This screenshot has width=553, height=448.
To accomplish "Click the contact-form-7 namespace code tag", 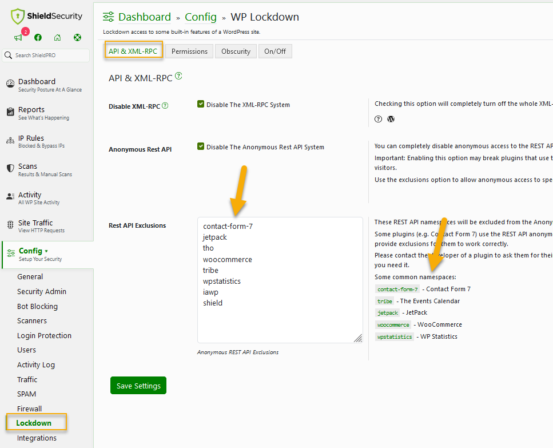I will [x=397, y=290].
